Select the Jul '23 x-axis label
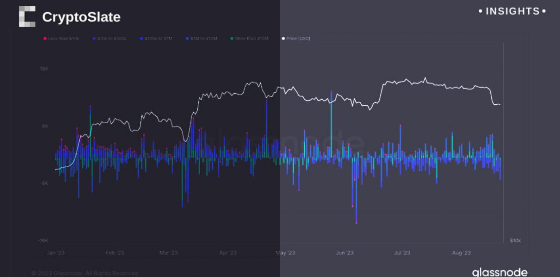 (x=402, y=253)
